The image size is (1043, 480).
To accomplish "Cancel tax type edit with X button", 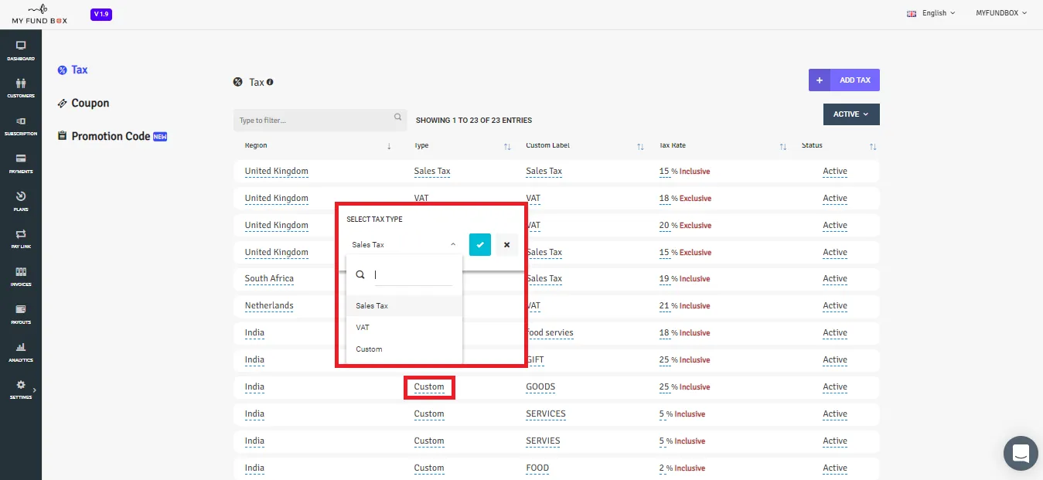I will click(x=506, y=244).
